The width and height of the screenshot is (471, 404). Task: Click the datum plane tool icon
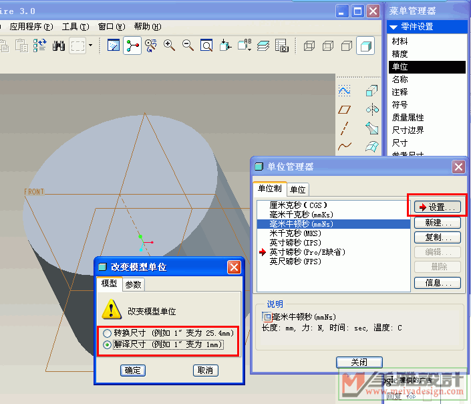344,109
